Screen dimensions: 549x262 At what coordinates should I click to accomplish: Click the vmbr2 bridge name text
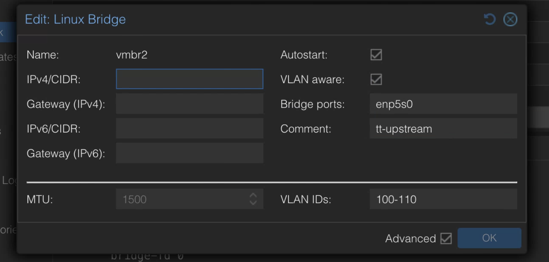[132, 55]
